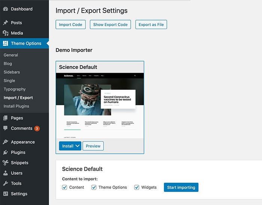Click the Content checkbox label text
Screen dimensions: 262x205
pyautogui.click(x=77, y=187)
